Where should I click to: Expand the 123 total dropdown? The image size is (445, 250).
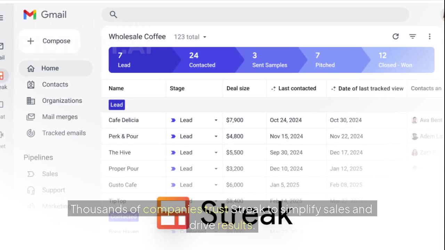(x=190, y=37)
